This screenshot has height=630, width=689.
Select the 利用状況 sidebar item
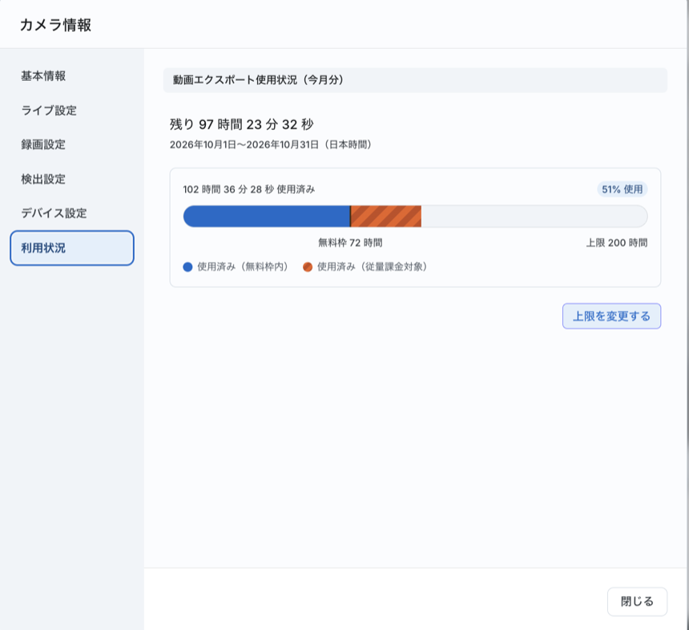pyautogui.click(x=72, y=248)
